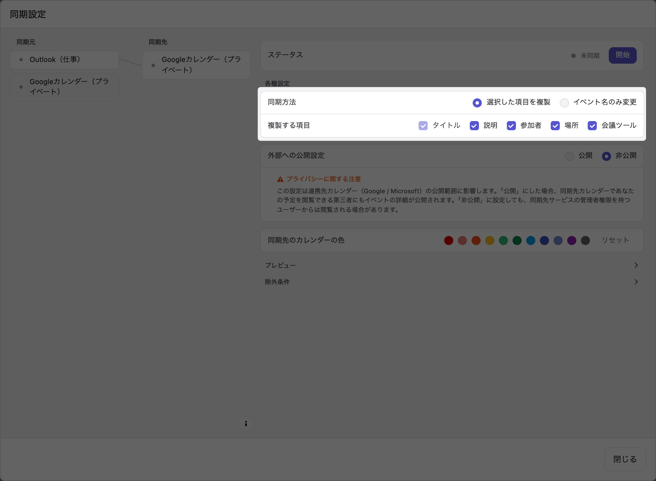Pick the cyan blue calendar color
656x481 pixels.
pyautogui.click(x=530, y=240)
